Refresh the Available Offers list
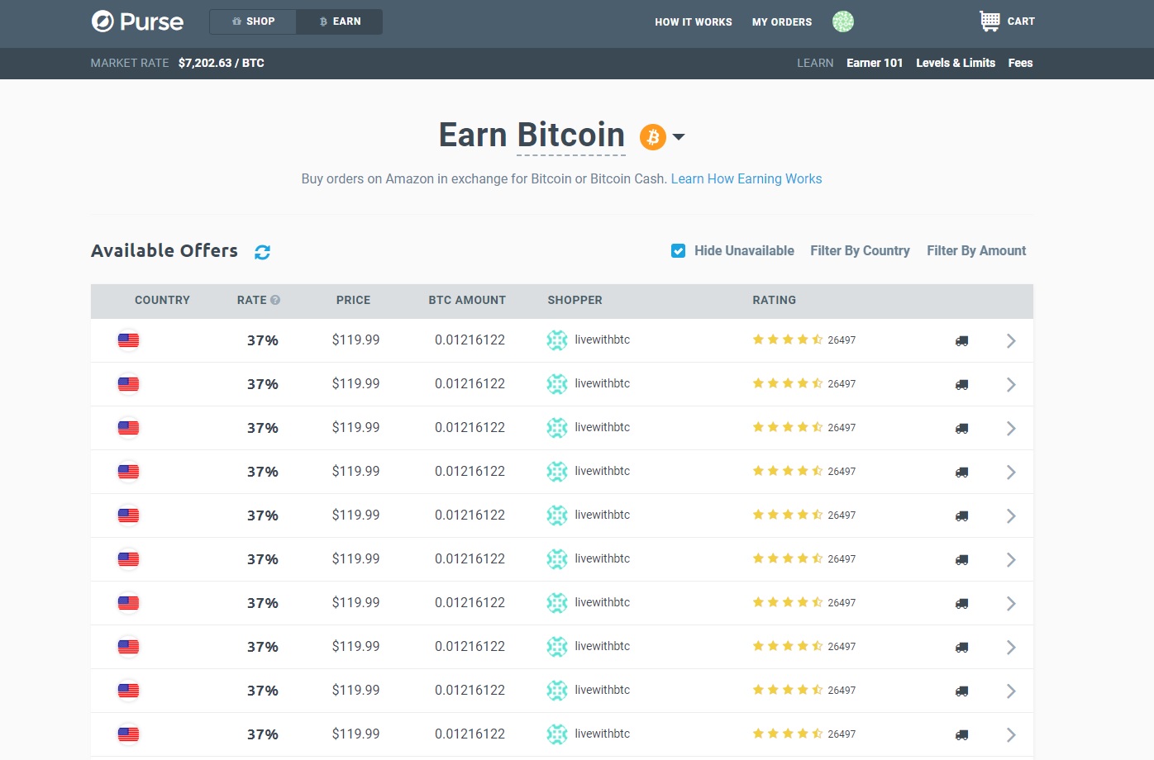1154x760 pixels. coord(262,252)
